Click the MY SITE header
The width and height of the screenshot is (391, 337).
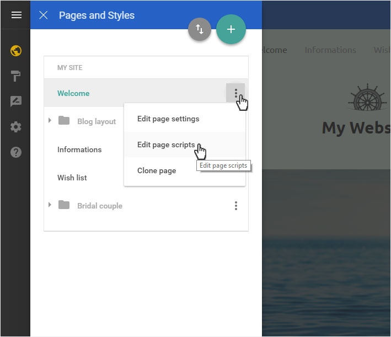point(70,68)
